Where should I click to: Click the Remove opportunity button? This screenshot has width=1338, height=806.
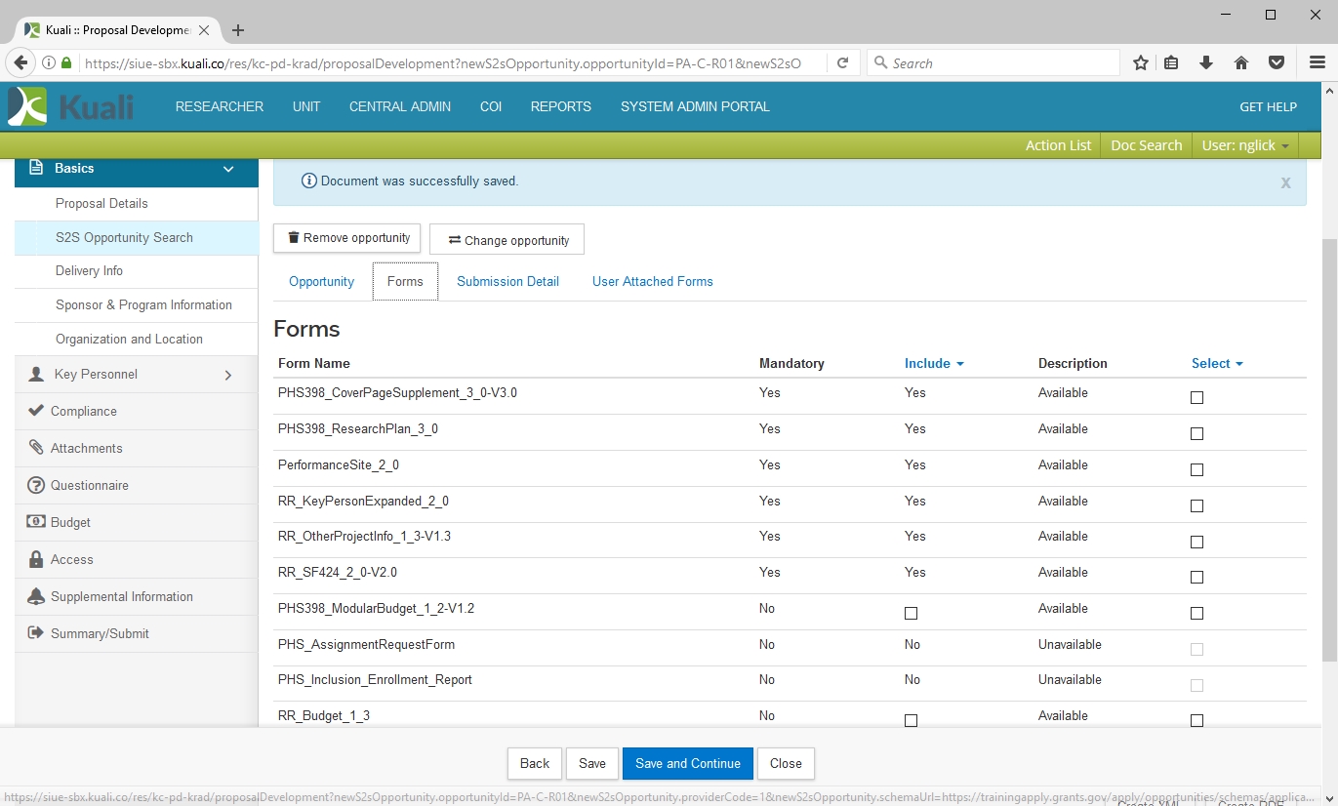347,238
